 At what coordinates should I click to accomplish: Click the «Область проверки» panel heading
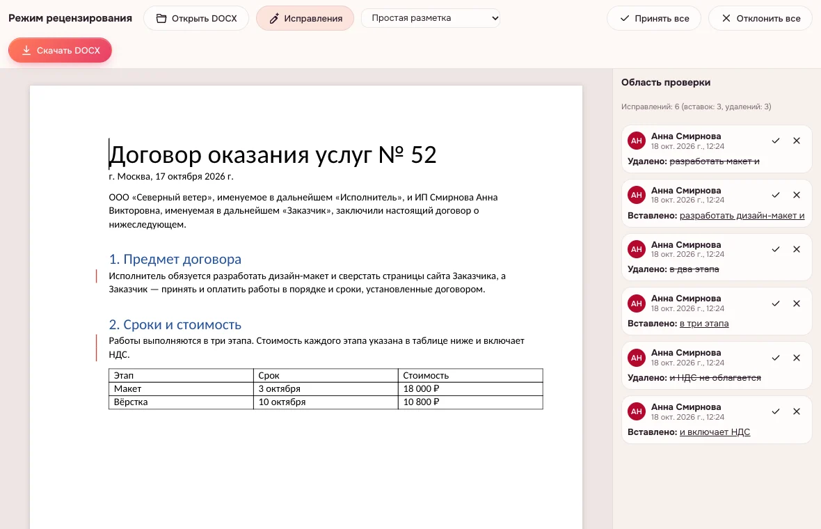click(665, 82)
